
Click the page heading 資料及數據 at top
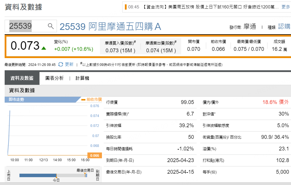pyautogui.click(x=24, y=7)
